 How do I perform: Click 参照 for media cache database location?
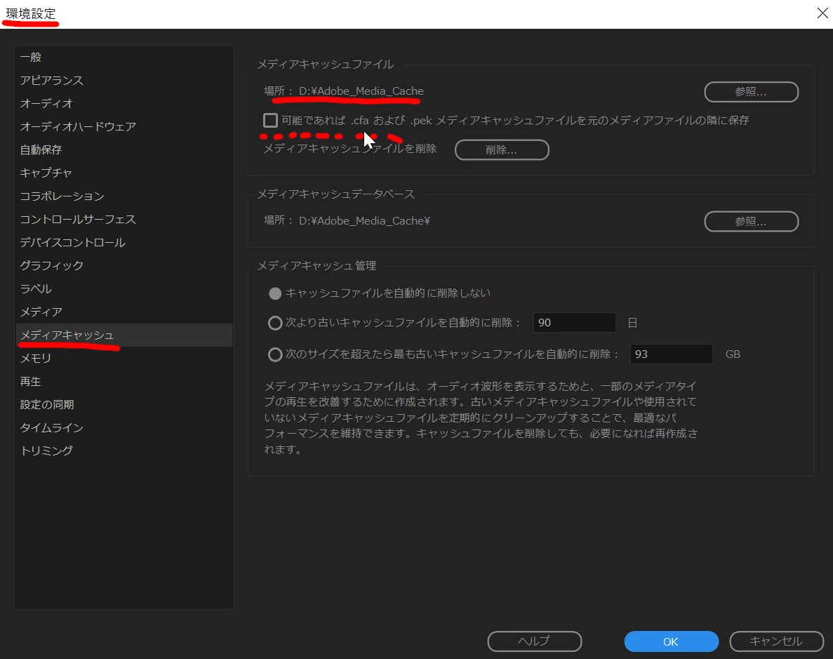tap(751, 222)
